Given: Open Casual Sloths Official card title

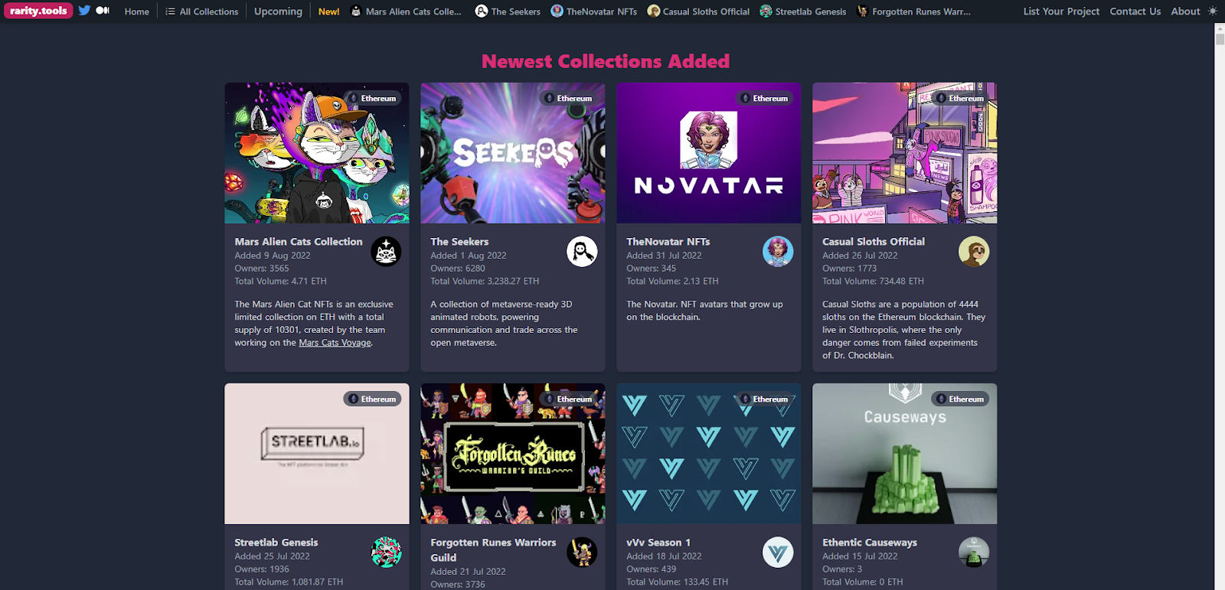Looking at the screenshot, I should point(874,242).
